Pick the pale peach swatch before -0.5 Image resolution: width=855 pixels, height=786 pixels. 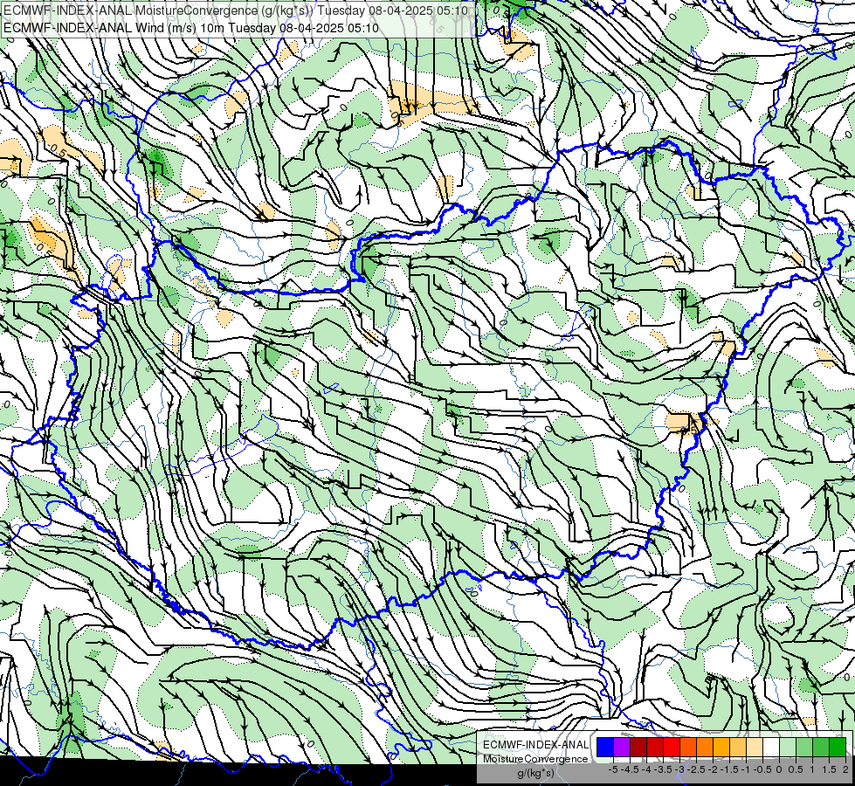click(x=755, y=747)
